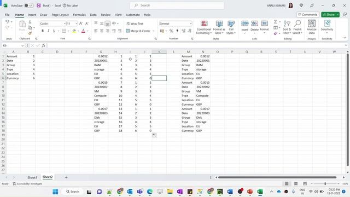This screenshot has width=350, height=197.
Task: Open the File menu
Action: (x=7, y=15)
